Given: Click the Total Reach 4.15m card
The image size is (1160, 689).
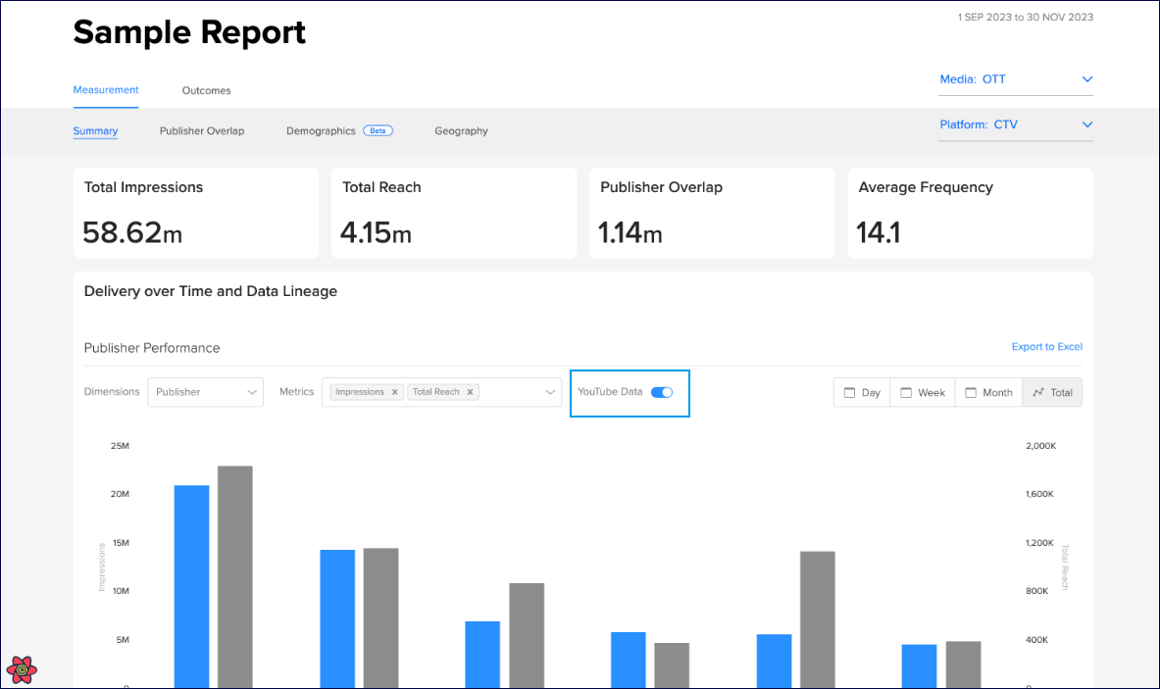Looking at the screenshot, I should click(x=454, y=213).
